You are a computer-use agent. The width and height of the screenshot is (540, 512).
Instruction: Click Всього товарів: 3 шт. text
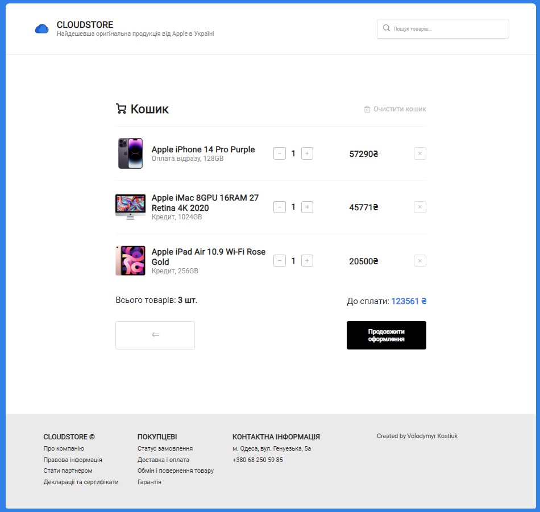point(156,300)
